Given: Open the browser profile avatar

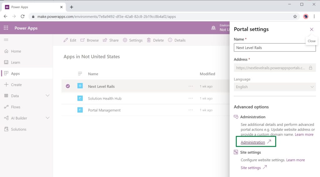Looking at the screenshot, I should click(x=306, y=17).
